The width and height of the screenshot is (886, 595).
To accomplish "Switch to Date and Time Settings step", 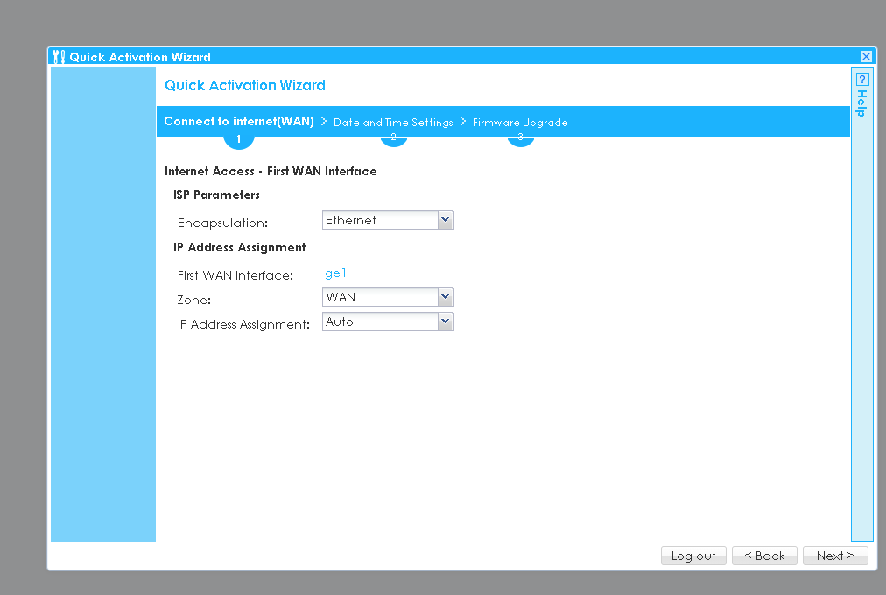I will (394, 122).
